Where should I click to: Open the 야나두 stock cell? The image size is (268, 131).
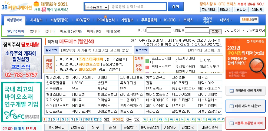click(x=83, y=100)
